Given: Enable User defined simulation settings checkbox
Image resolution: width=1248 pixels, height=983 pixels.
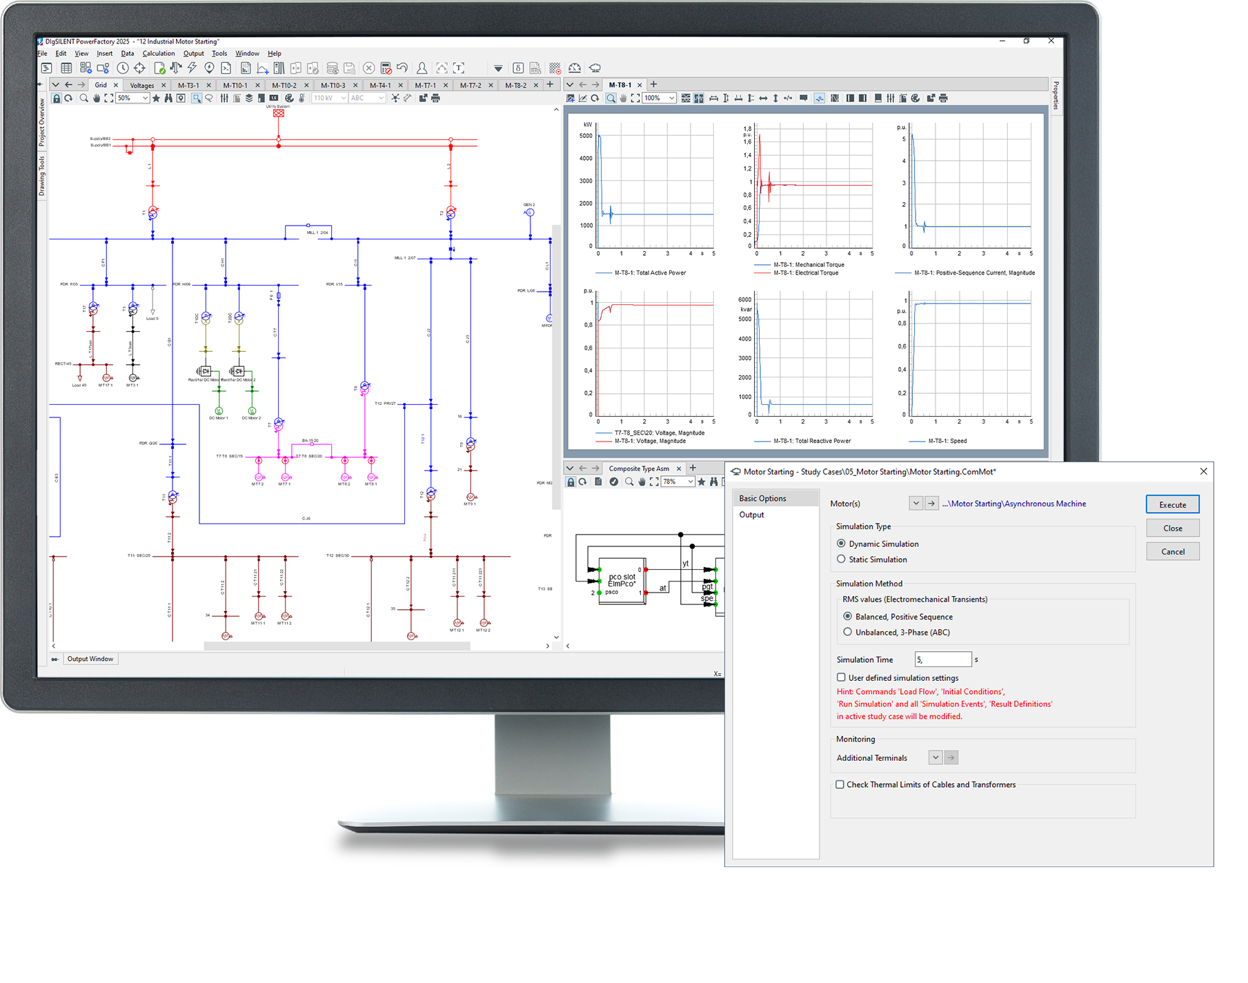Looking at the screenshot, I should (x=841, y=677).
